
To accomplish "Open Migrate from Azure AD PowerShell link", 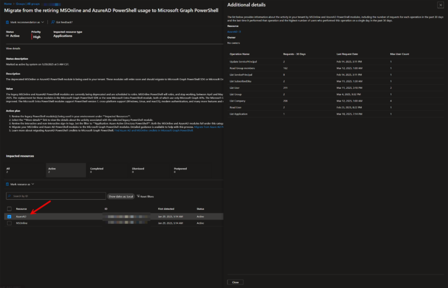I will 209,127.
